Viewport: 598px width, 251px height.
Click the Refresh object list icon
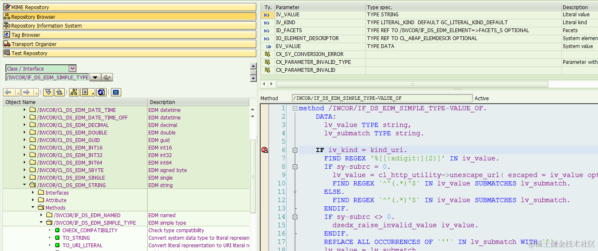(101, 92)
